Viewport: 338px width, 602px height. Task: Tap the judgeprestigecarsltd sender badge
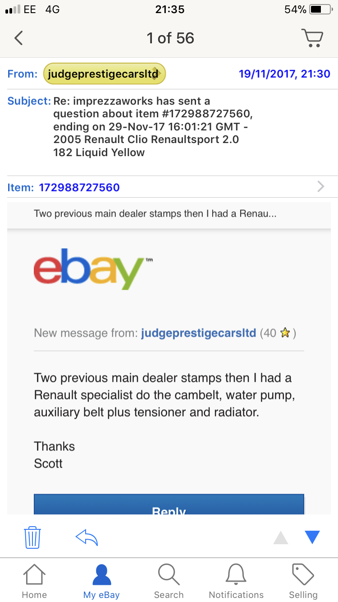tap(105, 74)
